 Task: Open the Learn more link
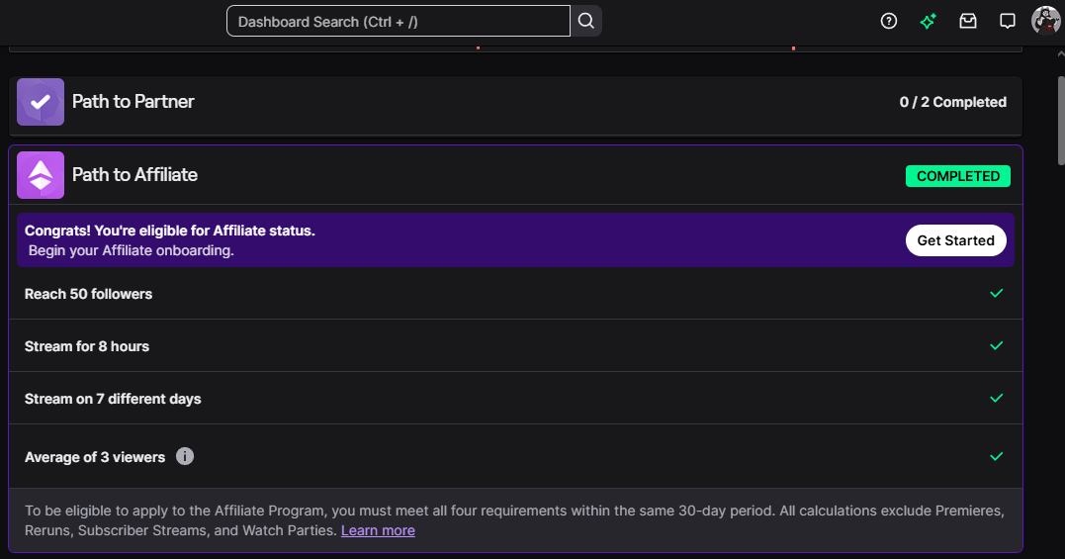tap(378, 531)
